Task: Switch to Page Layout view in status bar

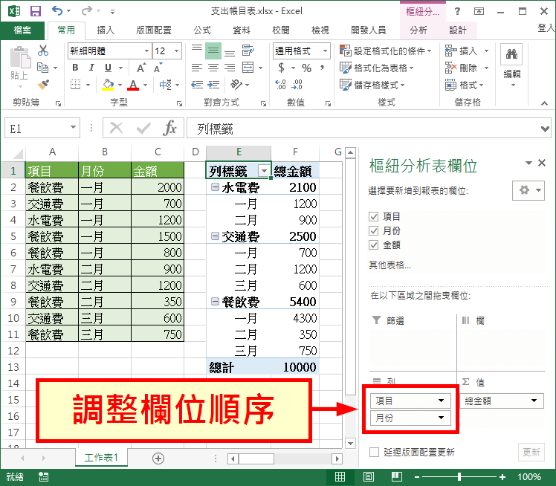Action: [x=369, y=477]
